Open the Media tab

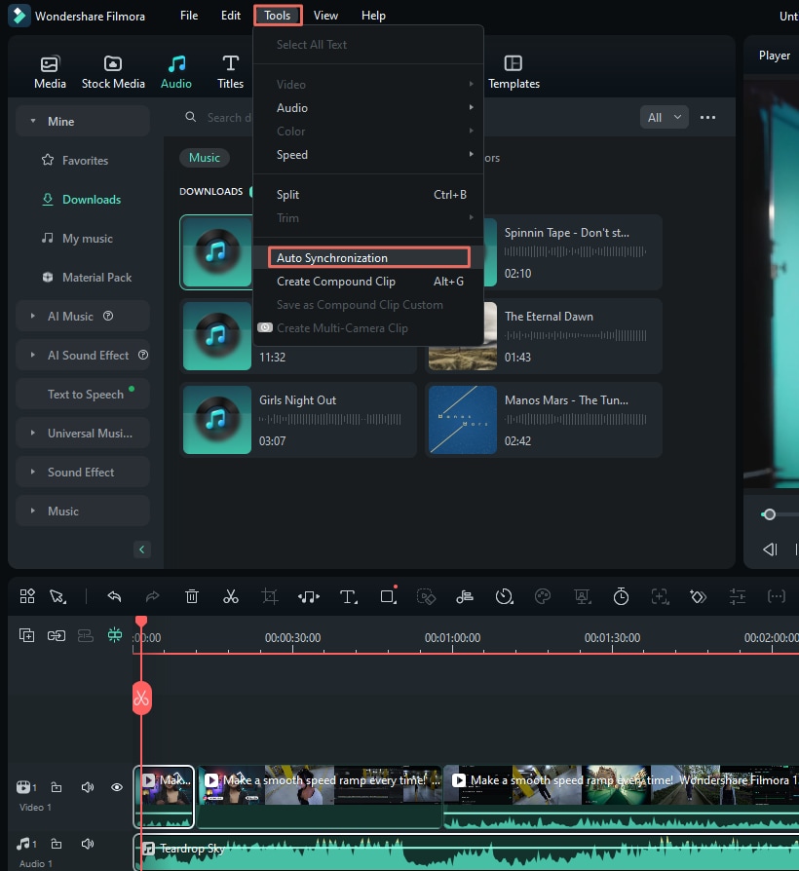50,72
